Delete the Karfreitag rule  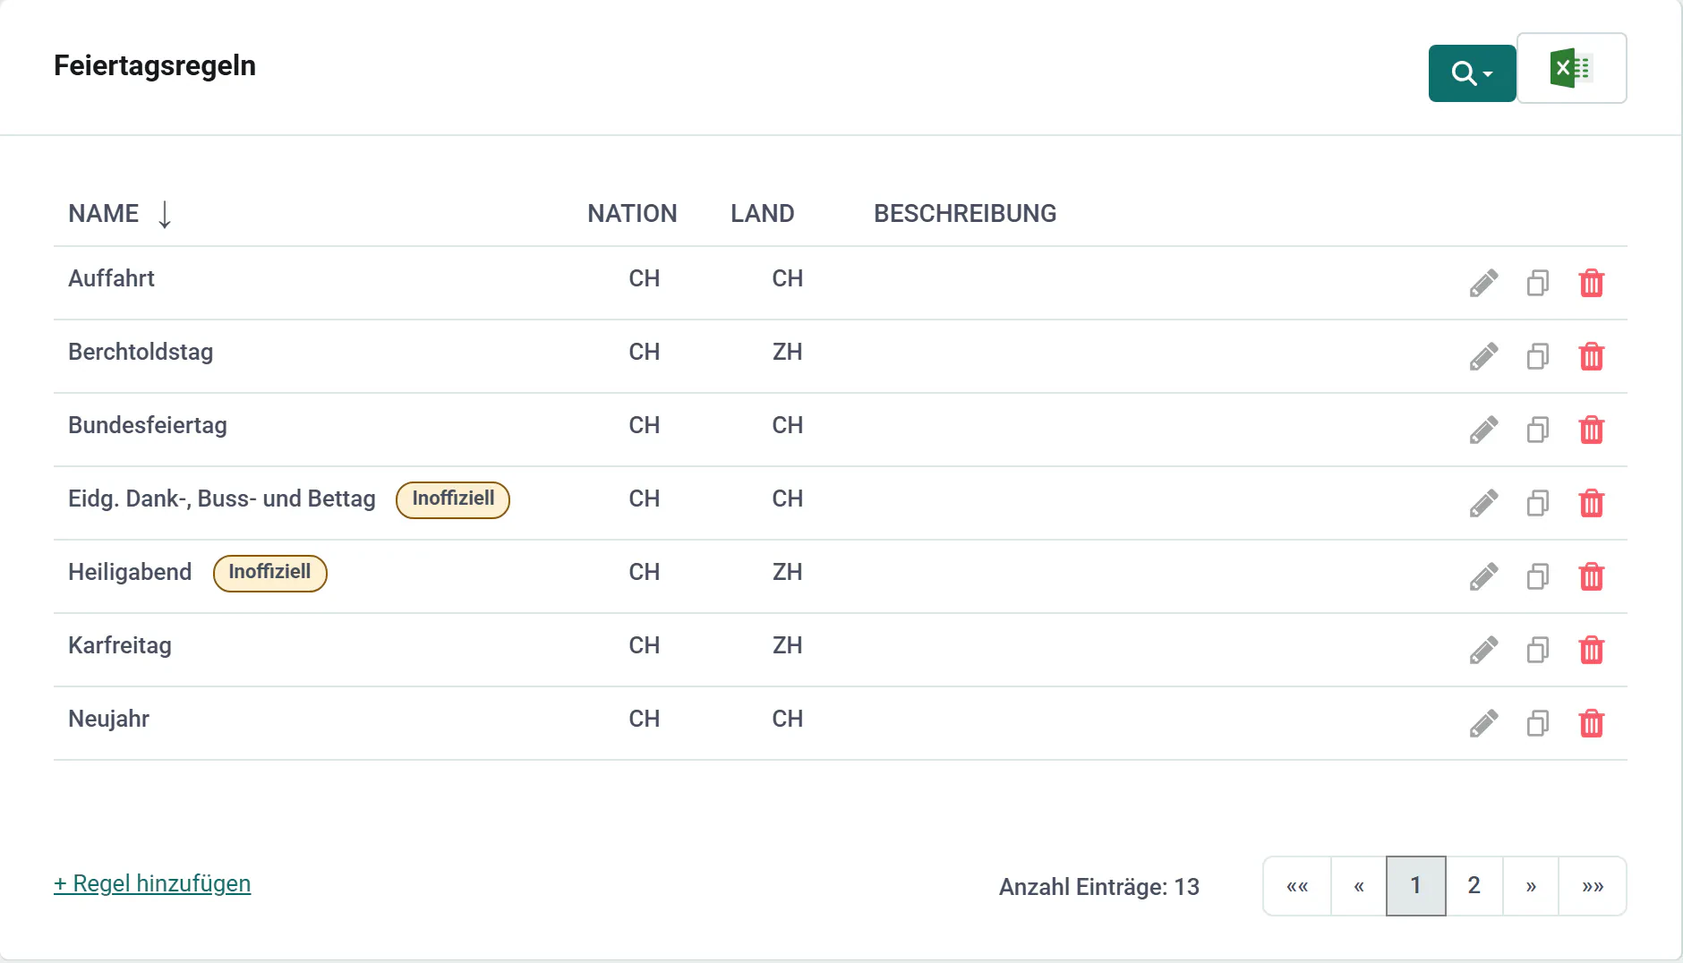pyautogui.click(x=1591, y=650)
